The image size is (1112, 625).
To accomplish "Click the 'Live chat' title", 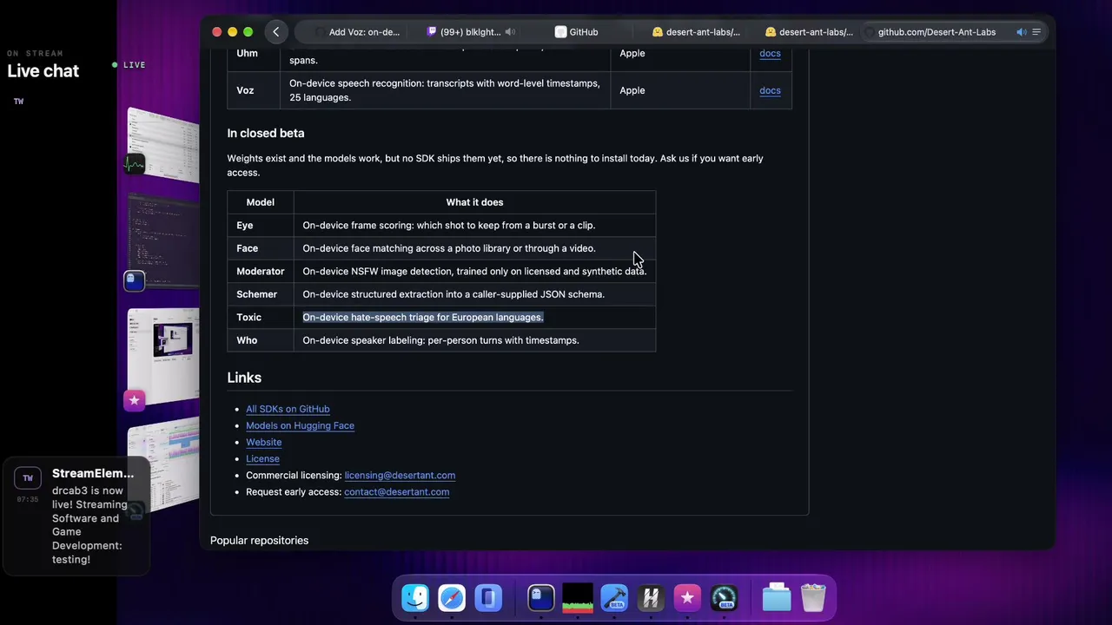I will pyautogui.click(x=43, y=71).
